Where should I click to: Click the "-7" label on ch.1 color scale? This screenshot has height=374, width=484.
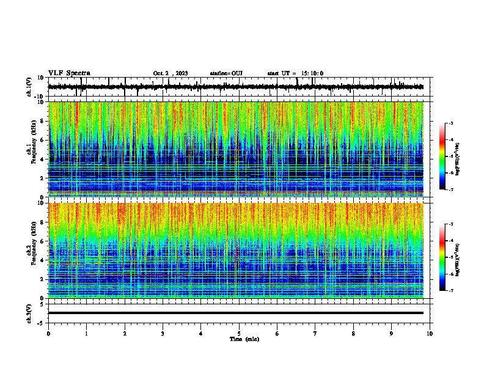450,189
